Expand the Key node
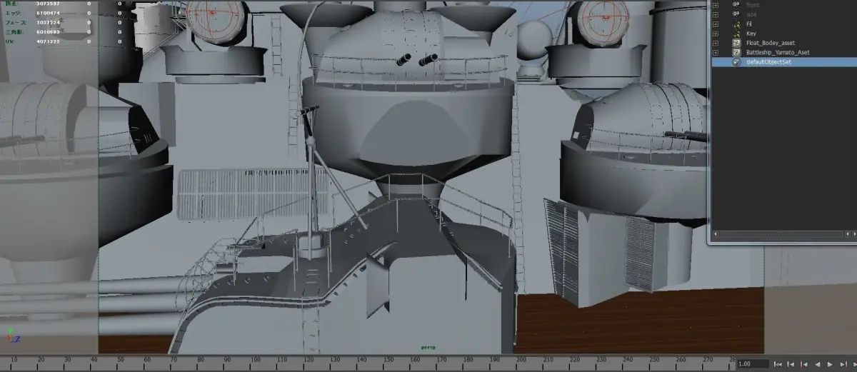Image resolution: width=857 pixels, height=372 pixels. 716,34
